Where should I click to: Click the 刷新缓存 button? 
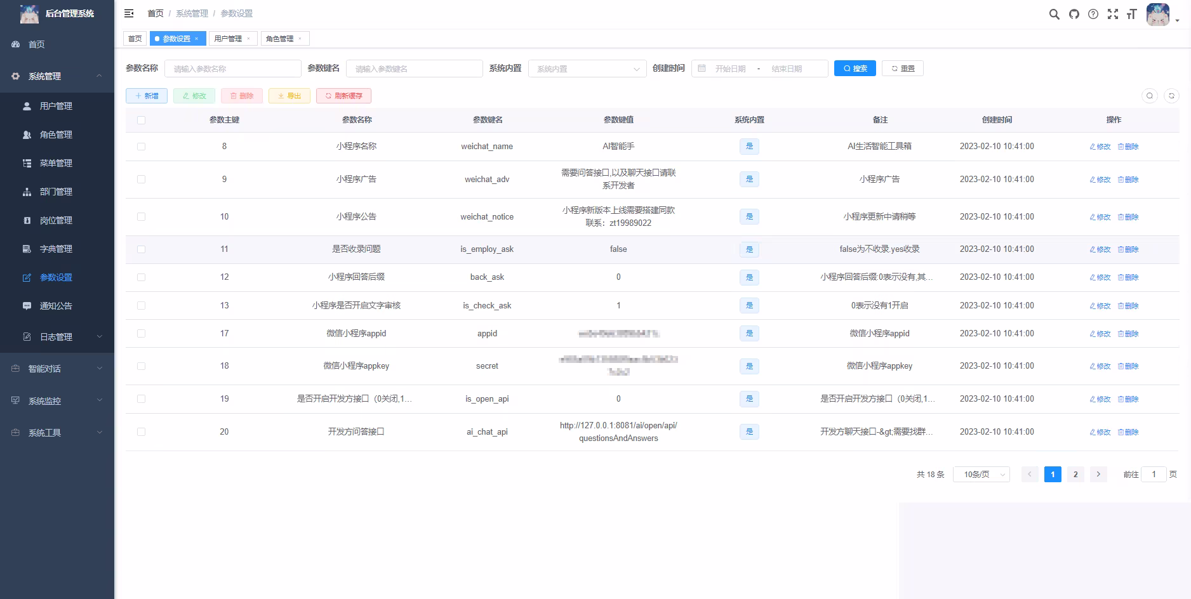click(x=343, y=96)
